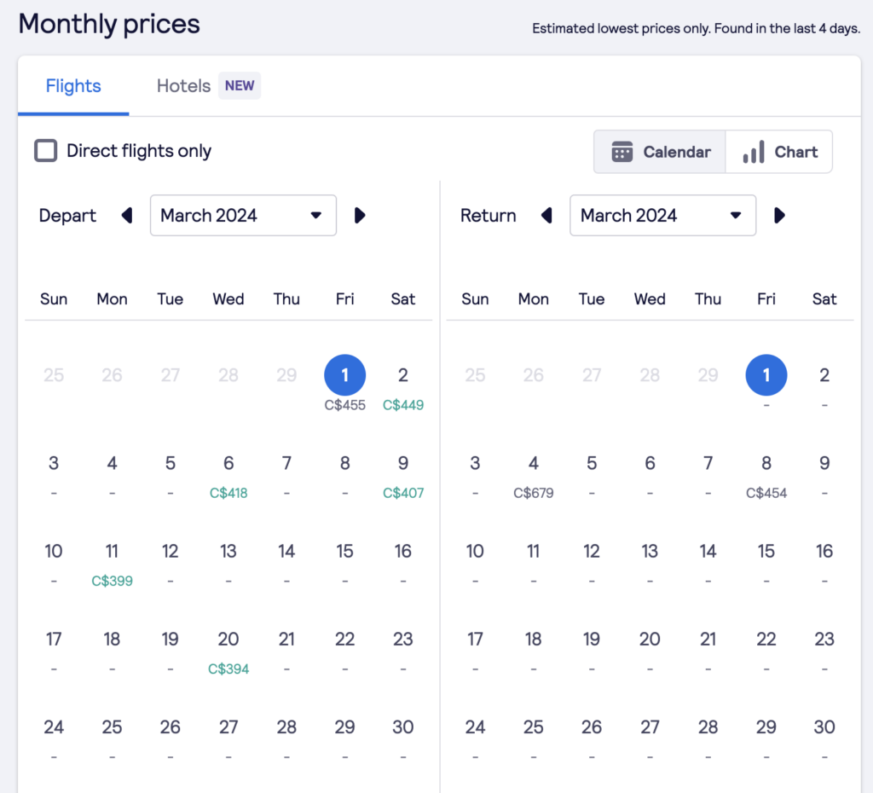
Task: Switch view to Chart mode
Action: coord(778,151)
